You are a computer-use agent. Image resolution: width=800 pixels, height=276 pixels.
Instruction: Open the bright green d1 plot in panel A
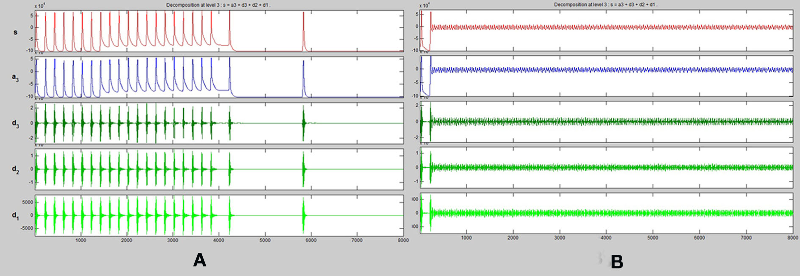pos(219,216)
